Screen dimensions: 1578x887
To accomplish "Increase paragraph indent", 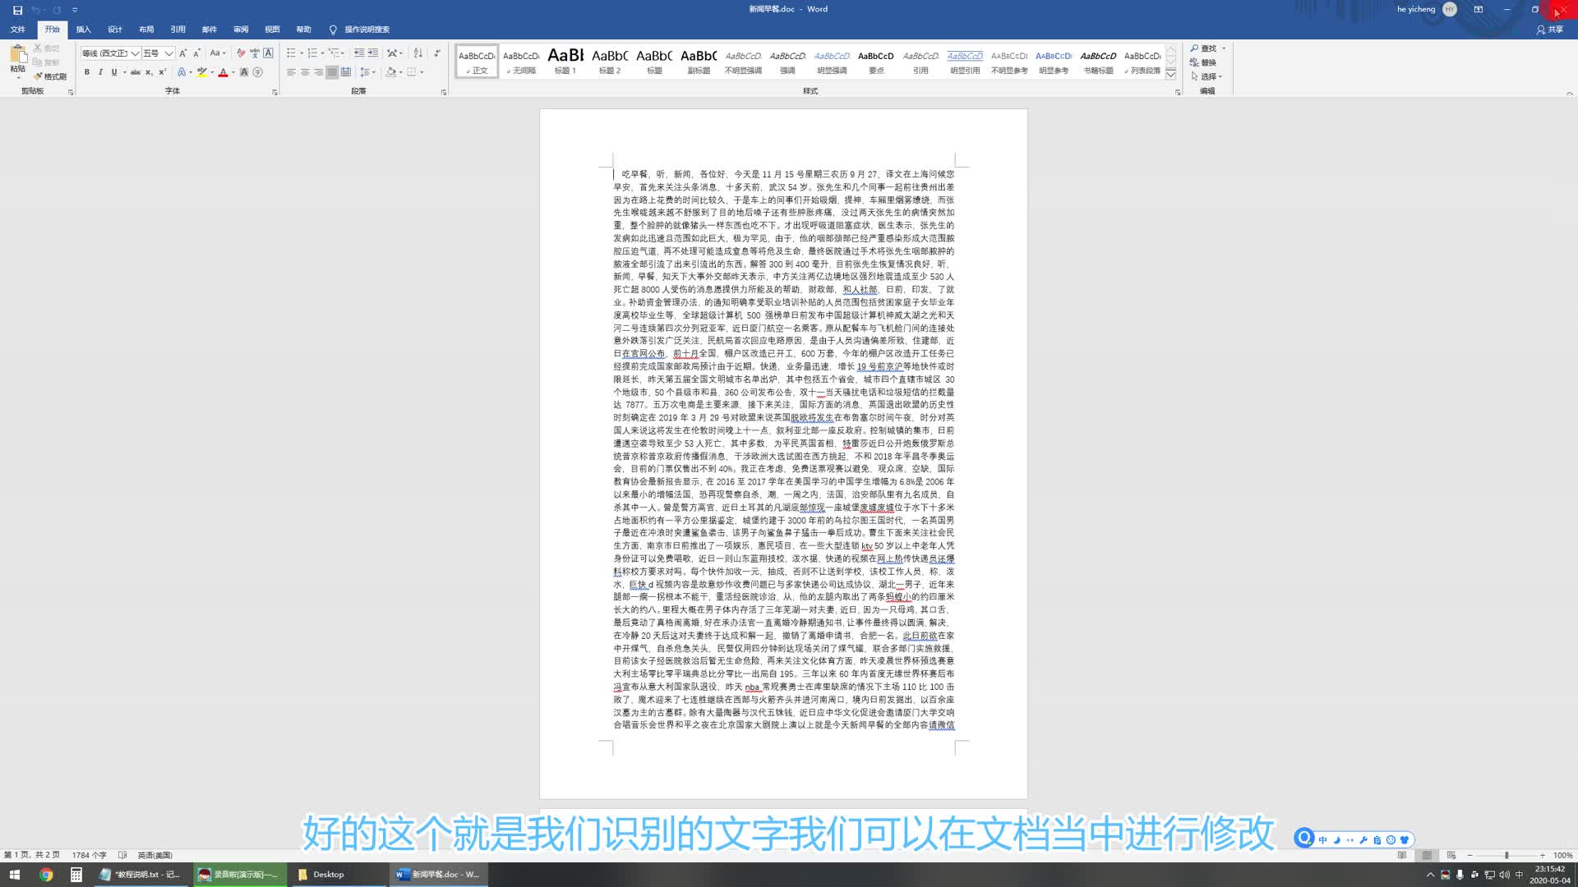I will pos(372,53).
